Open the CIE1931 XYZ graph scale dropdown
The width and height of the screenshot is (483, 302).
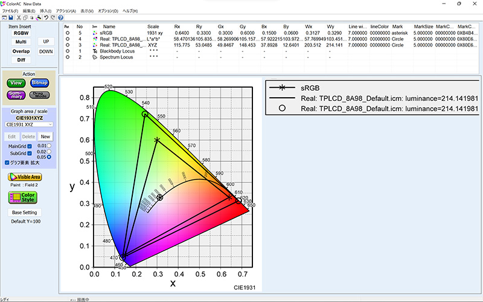tap(29, 124)
